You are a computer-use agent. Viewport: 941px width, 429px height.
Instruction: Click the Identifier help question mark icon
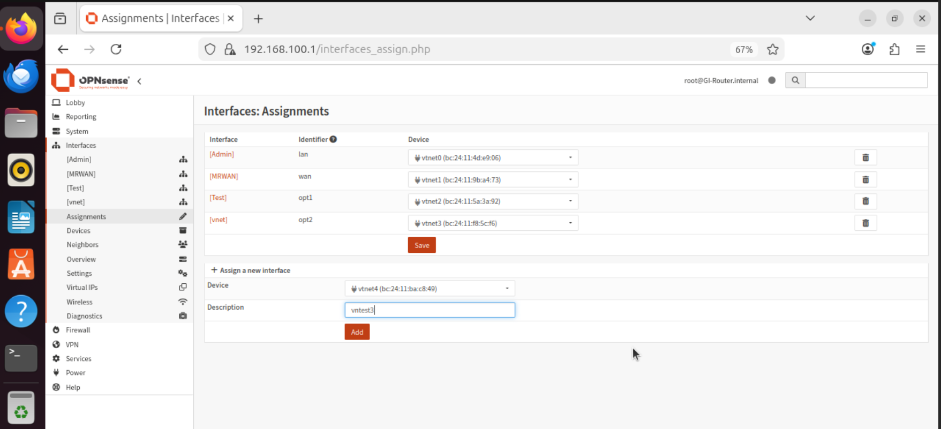(x=333, y=139)
